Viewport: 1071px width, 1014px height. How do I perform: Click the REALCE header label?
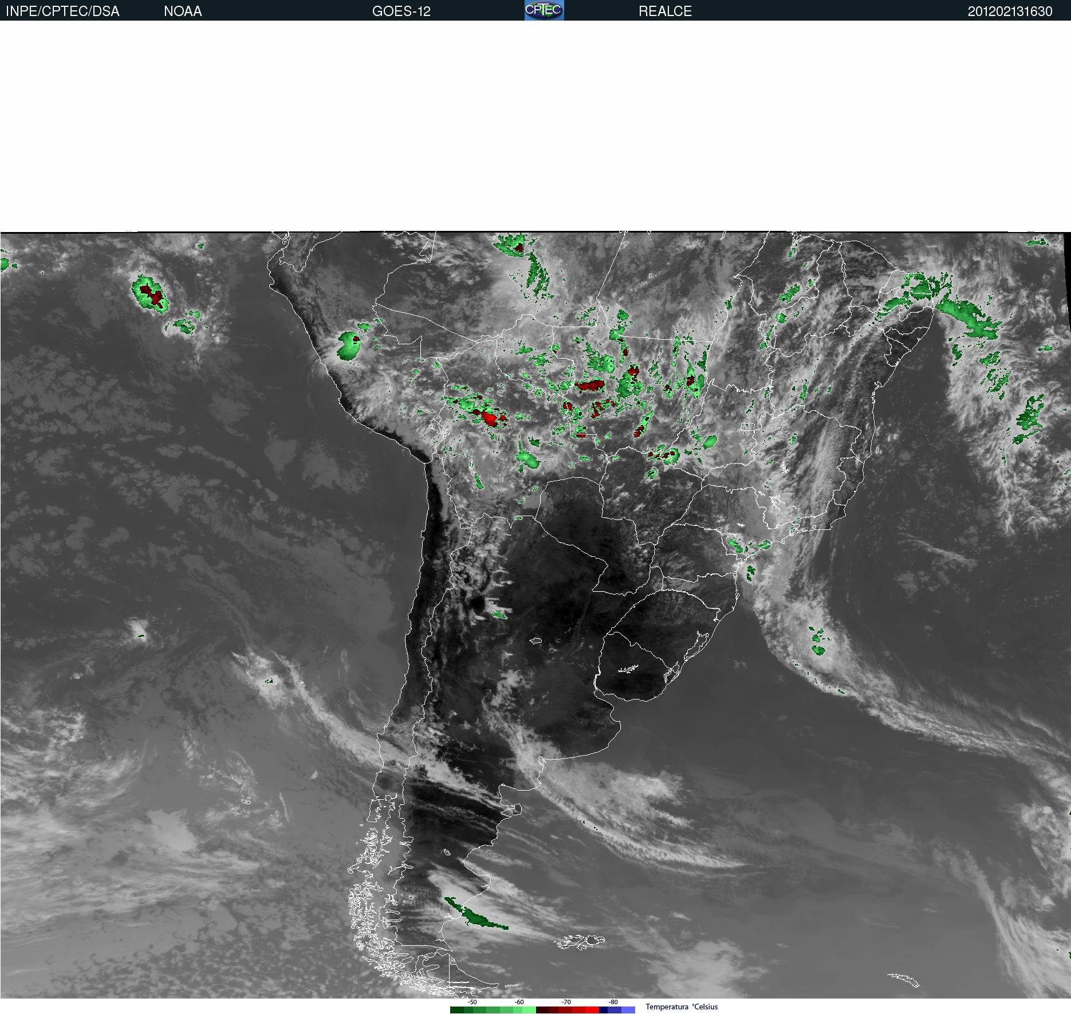click(x=665, y=11)
